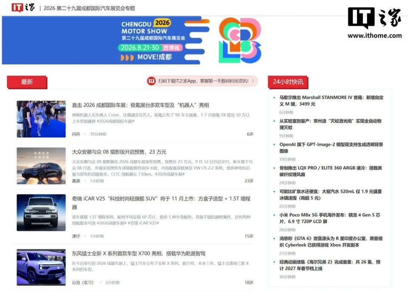The height and width of the screenshot is (291, 408).
Task: Open the 扫码下载IT之家App download link
Action: pos(203,81)
